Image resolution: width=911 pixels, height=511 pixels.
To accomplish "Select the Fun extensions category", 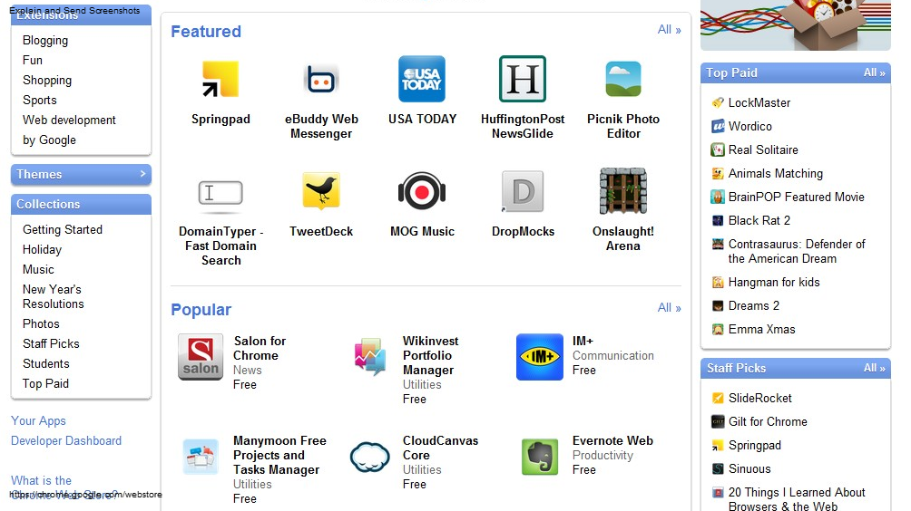I will tap(33, 61).
